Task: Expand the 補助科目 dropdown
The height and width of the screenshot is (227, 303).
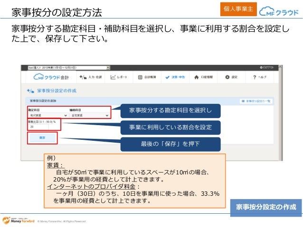Action: tap(89, 115)
